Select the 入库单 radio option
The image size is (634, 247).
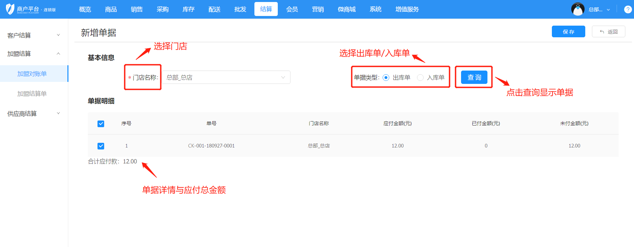pyautogui.click(x=420, y=78)
